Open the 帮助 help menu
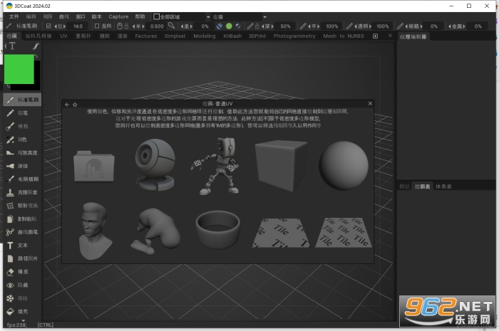499x331 pixels. point(140,16)
